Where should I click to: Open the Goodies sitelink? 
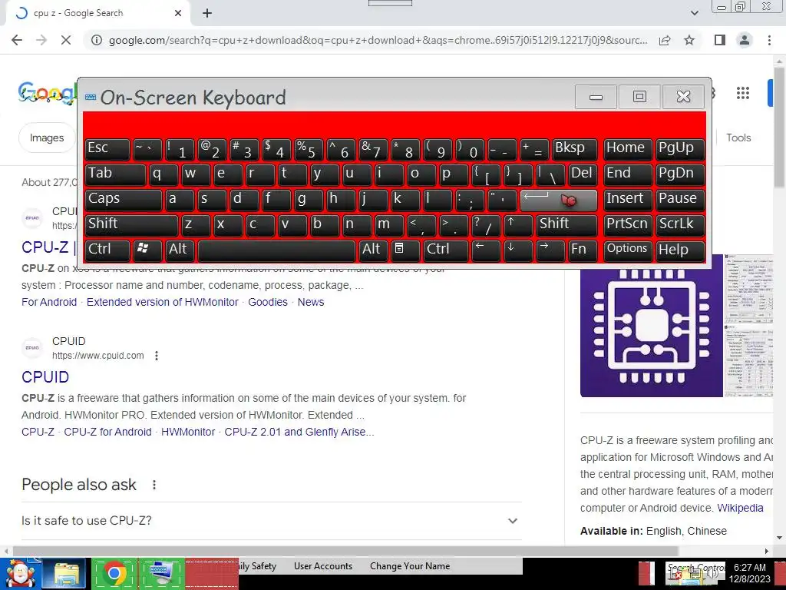tap(268, 302)
